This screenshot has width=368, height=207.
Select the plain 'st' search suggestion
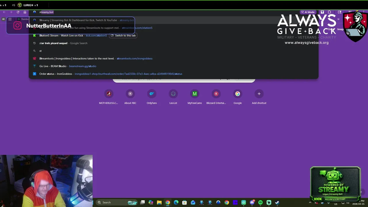click(x=173, y=51)
